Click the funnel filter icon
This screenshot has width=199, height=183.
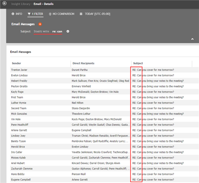(x=29, y=14)
